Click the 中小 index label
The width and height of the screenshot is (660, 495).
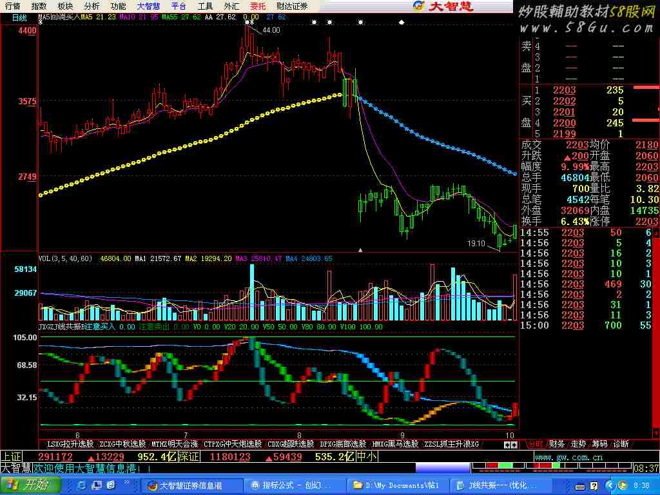[x=367, y=457]
